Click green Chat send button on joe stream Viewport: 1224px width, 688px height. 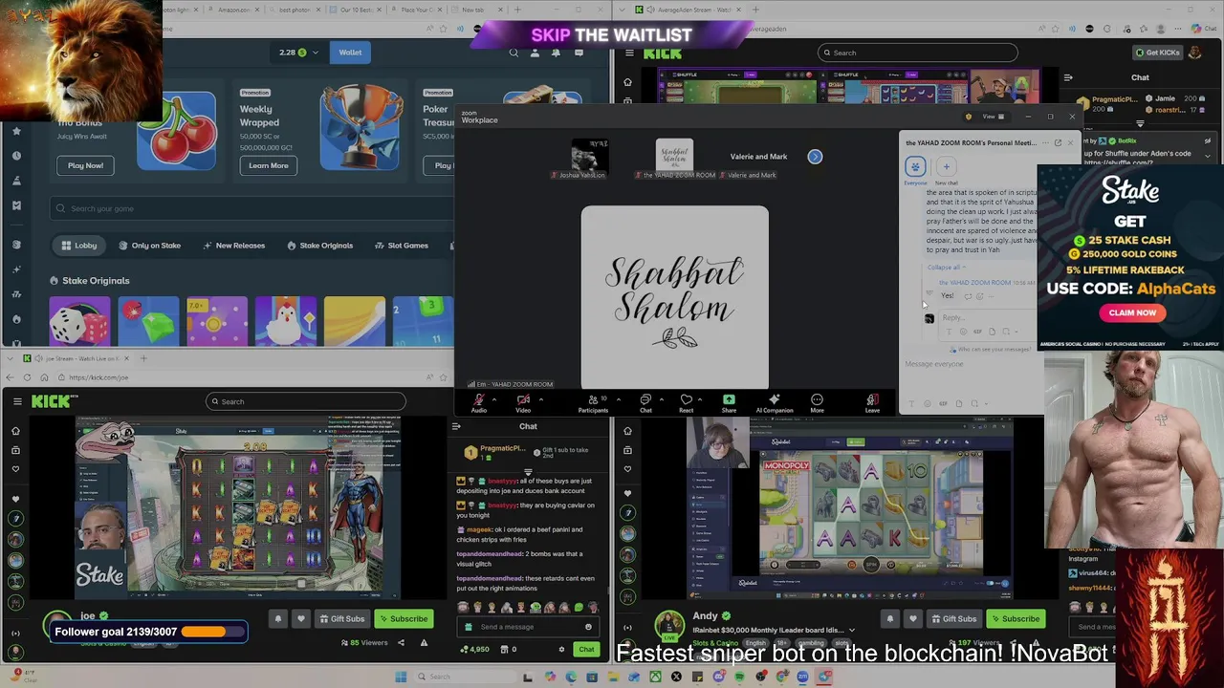(586, 650)
